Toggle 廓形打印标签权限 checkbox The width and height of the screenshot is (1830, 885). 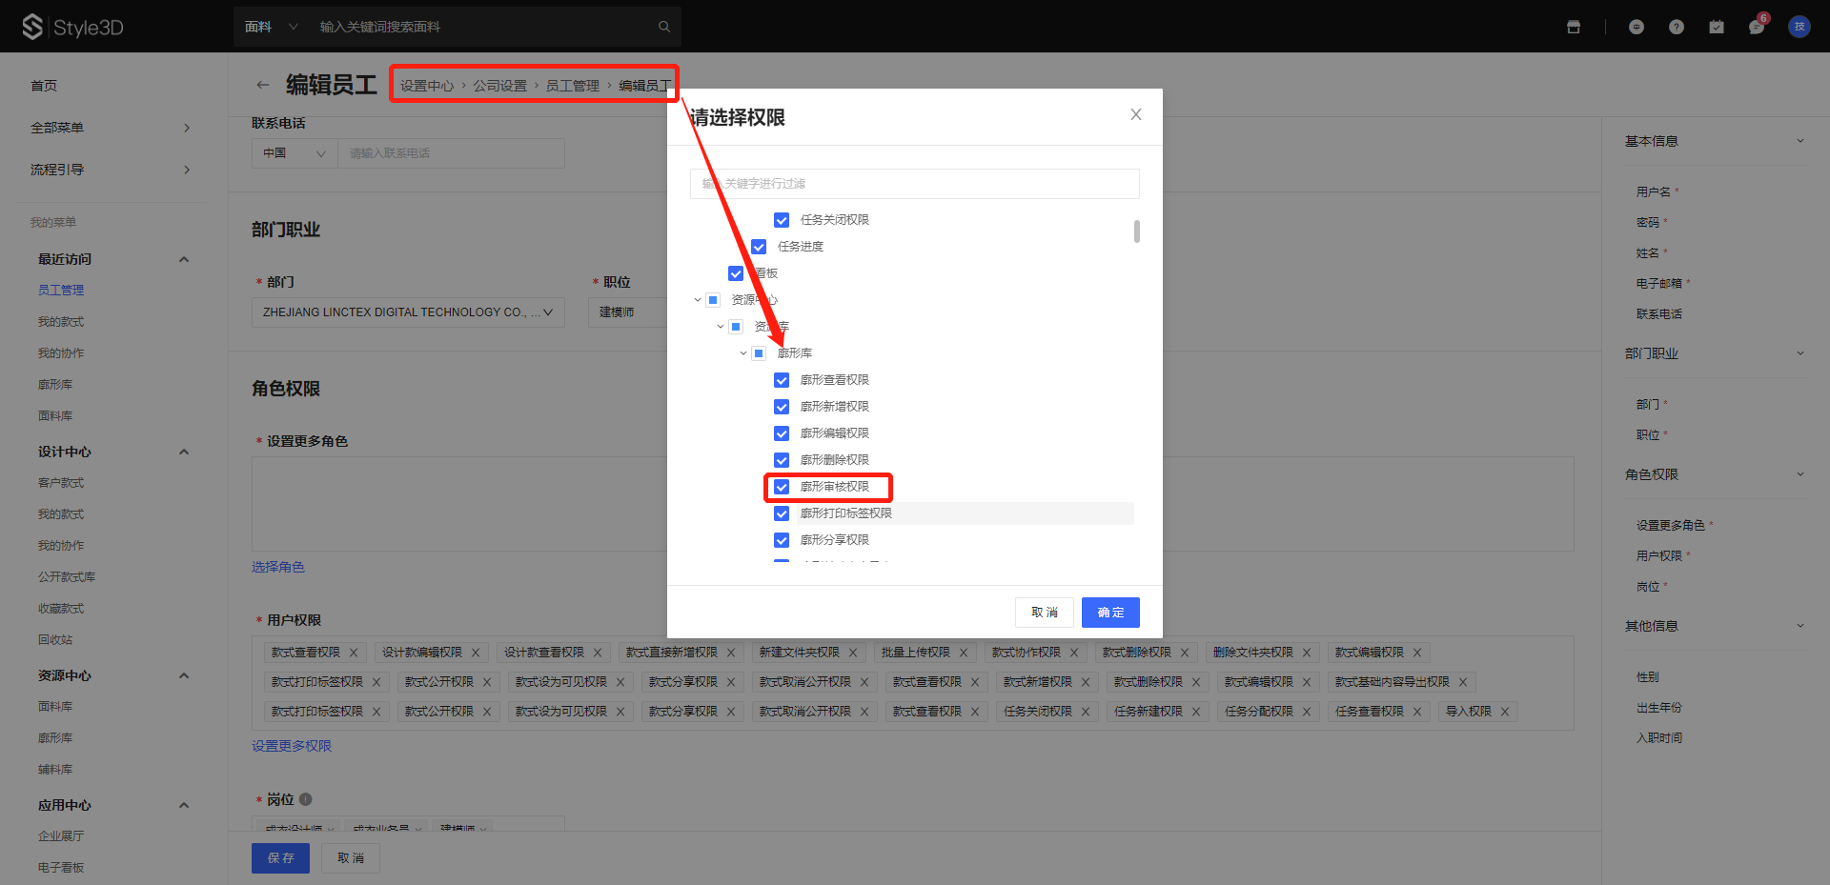782,513
